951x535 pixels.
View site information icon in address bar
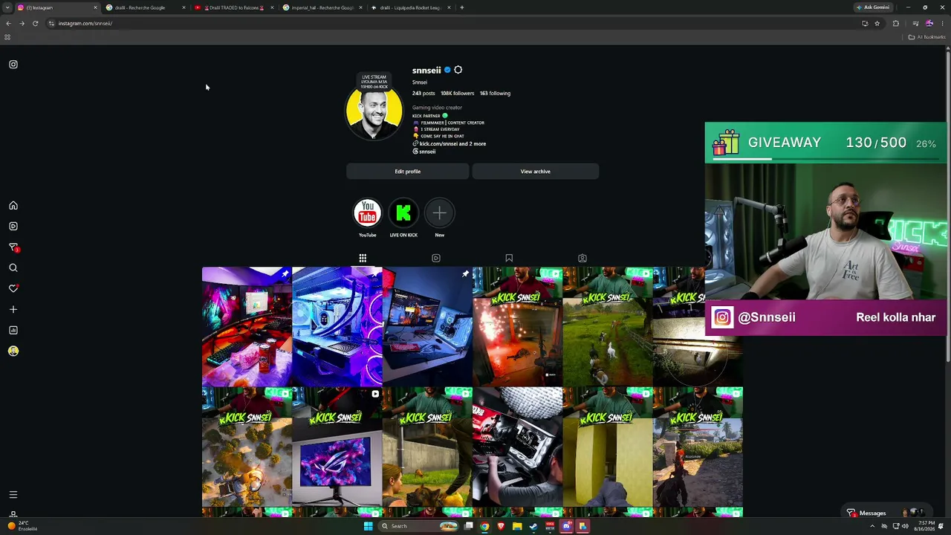point(51,24)
